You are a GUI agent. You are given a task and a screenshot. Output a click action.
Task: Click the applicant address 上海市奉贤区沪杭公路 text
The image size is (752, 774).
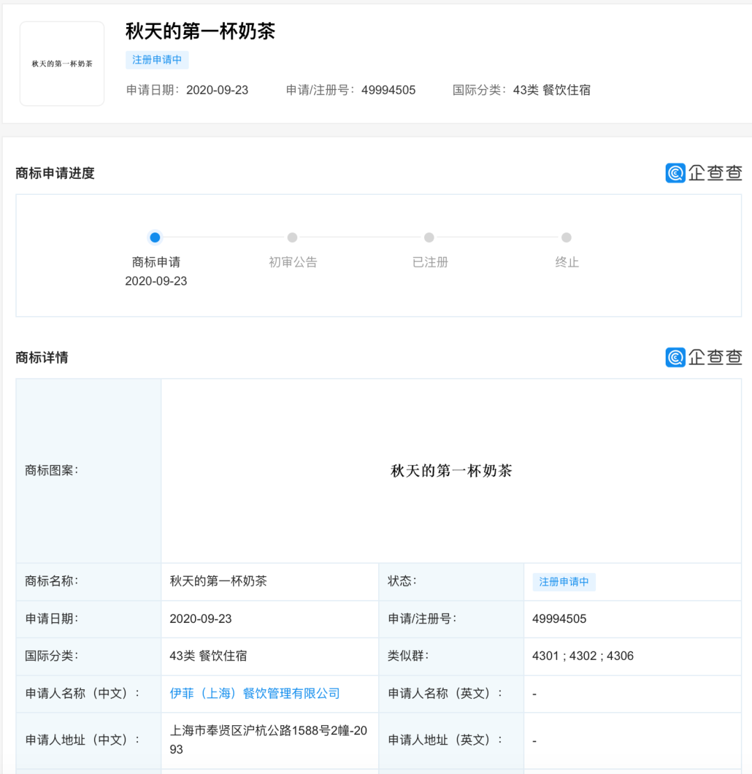(x=268, y=732)
